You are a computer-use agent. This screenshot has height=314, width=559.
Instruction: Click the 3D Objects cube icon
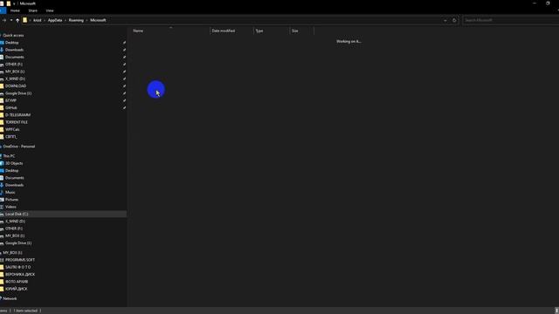click(x=2, y=163)
